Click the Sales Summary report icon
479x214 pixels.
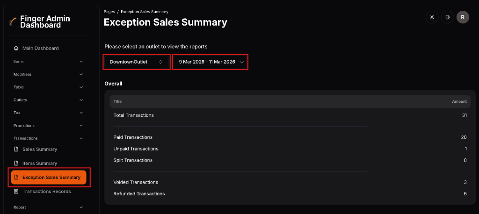[x=16, y=150]
